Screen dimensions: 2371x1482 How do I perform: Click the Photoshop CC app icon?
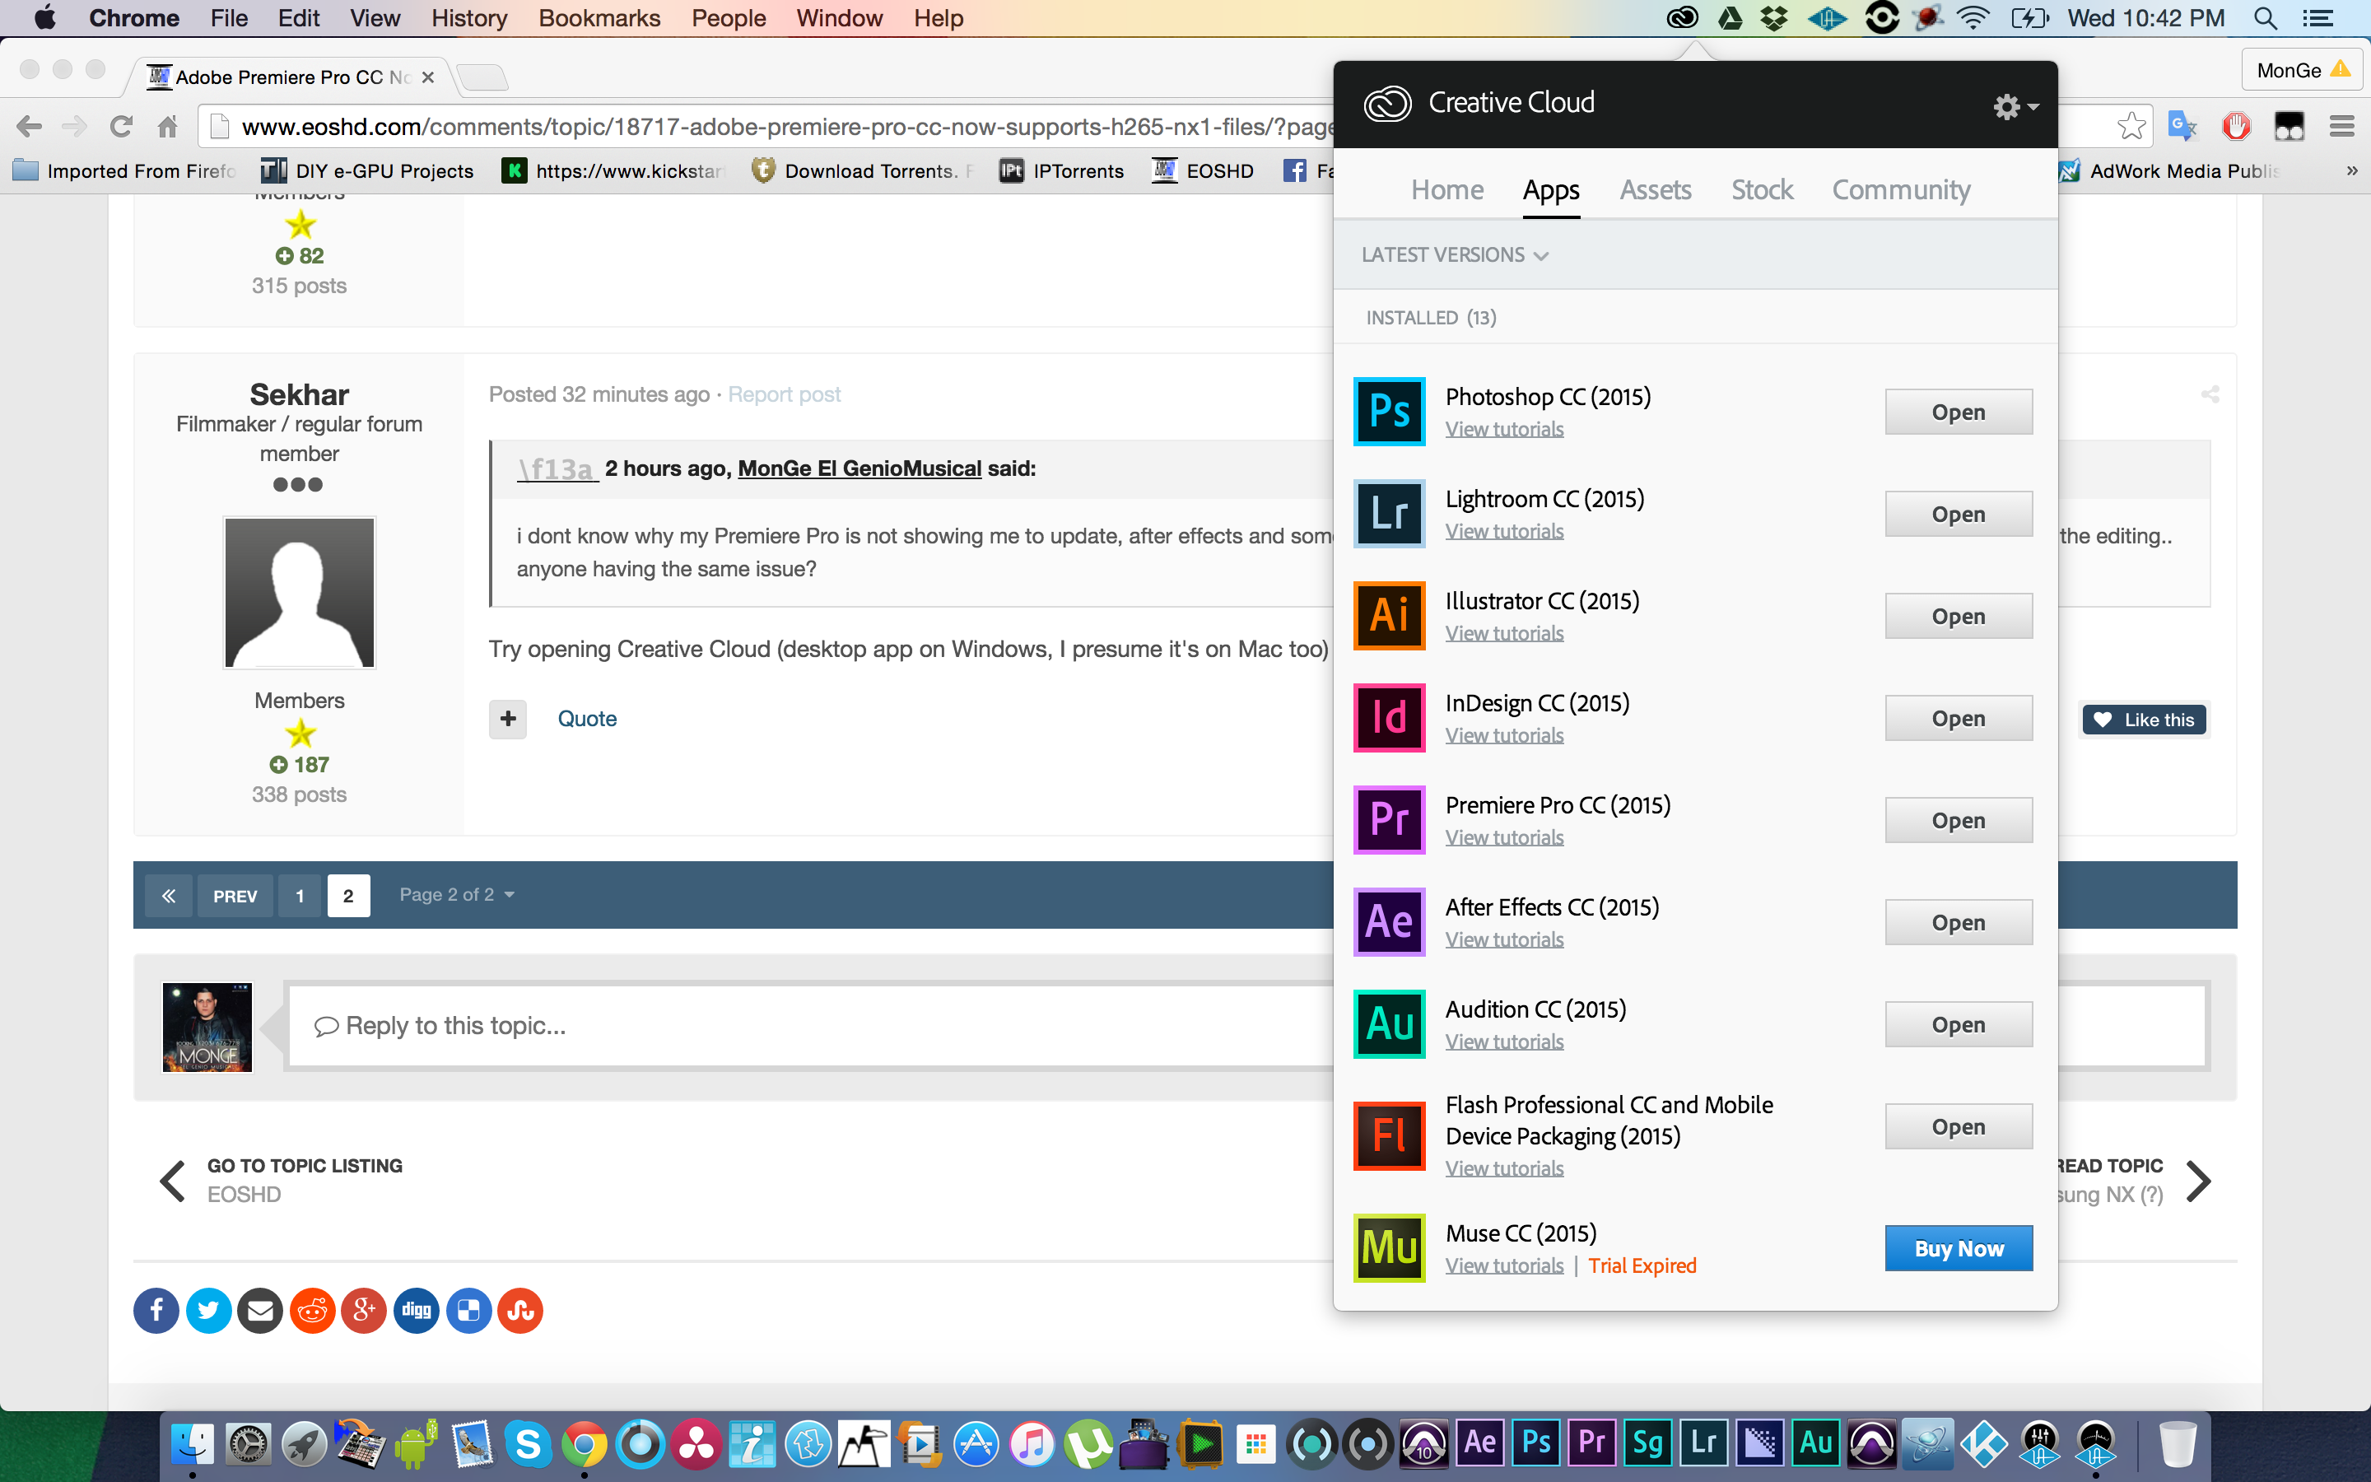pyautogui.click(x=1390, y=411)
